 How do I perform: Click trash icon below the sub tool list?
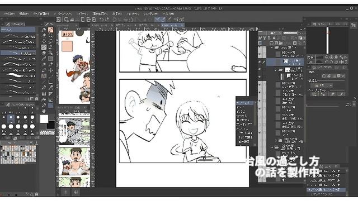pos(36,99)
